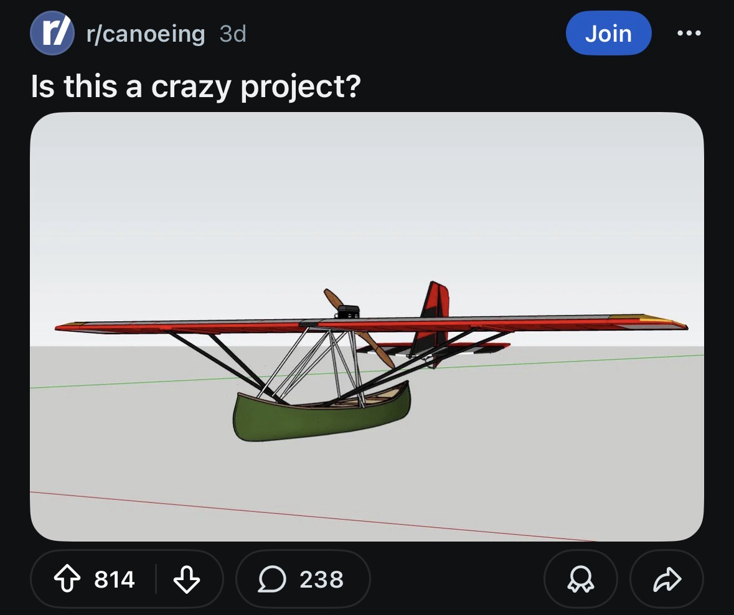Upvote the post with the up arrow
Screen dimensions: 734x615
(x=66, y=580)
